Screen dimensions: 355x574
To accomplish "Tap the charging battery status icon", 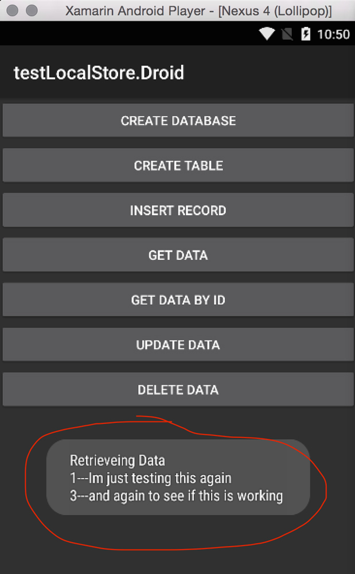I will pos(306,34).
